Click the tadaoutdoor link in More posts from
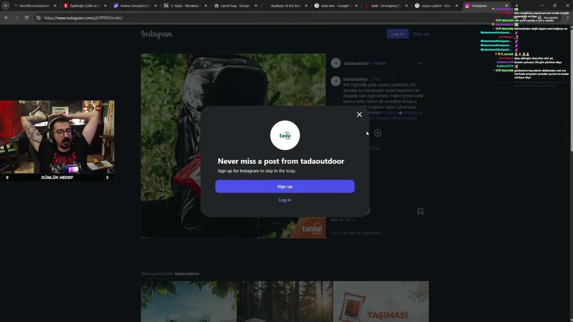The width and height of the screenshot is (573, 322). point(187,274)
